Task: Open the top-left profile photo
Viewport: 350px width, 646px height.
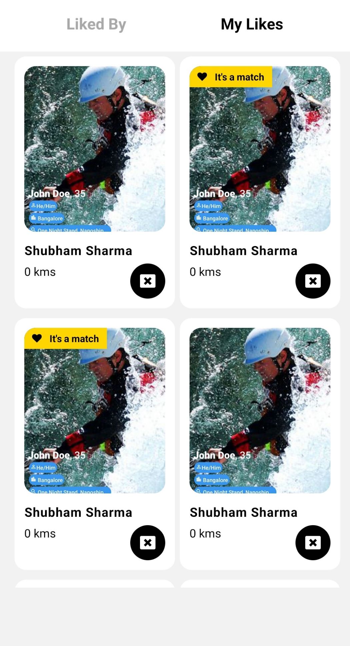Action: pos(95,149)
